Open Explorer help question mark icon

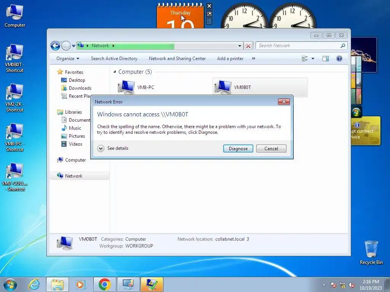(339, 59)
